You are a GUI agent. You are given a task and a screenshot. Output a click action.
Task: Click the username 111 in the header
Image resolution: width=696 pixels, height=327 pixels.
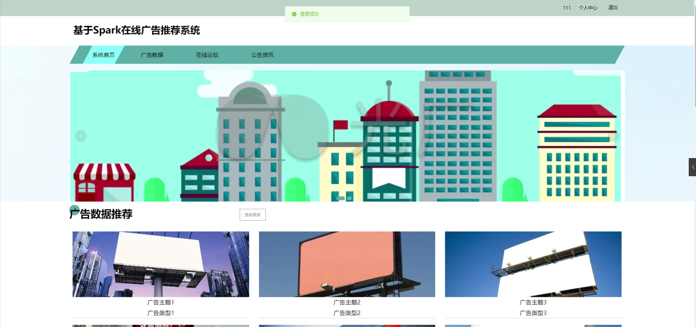566,7
